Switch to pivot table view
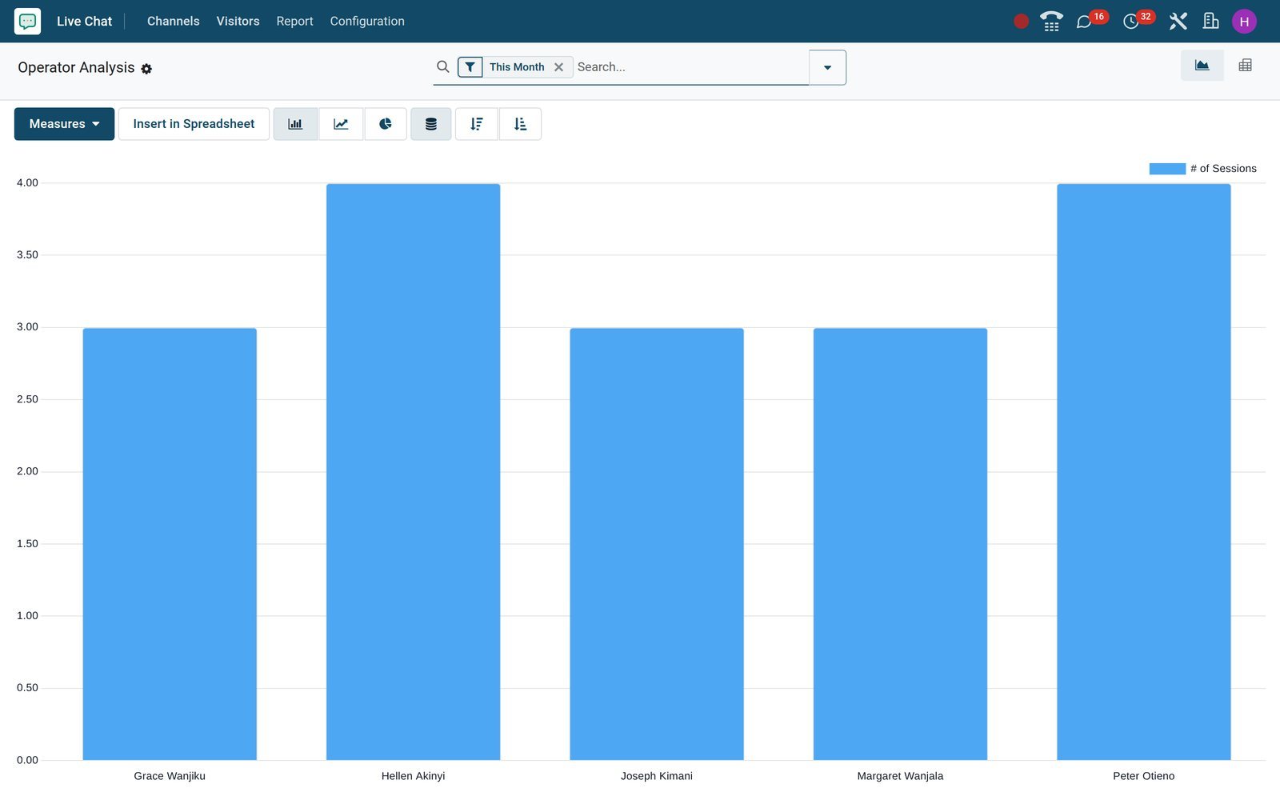Screen dimensions: 1280x800 tap(1245, 66)
